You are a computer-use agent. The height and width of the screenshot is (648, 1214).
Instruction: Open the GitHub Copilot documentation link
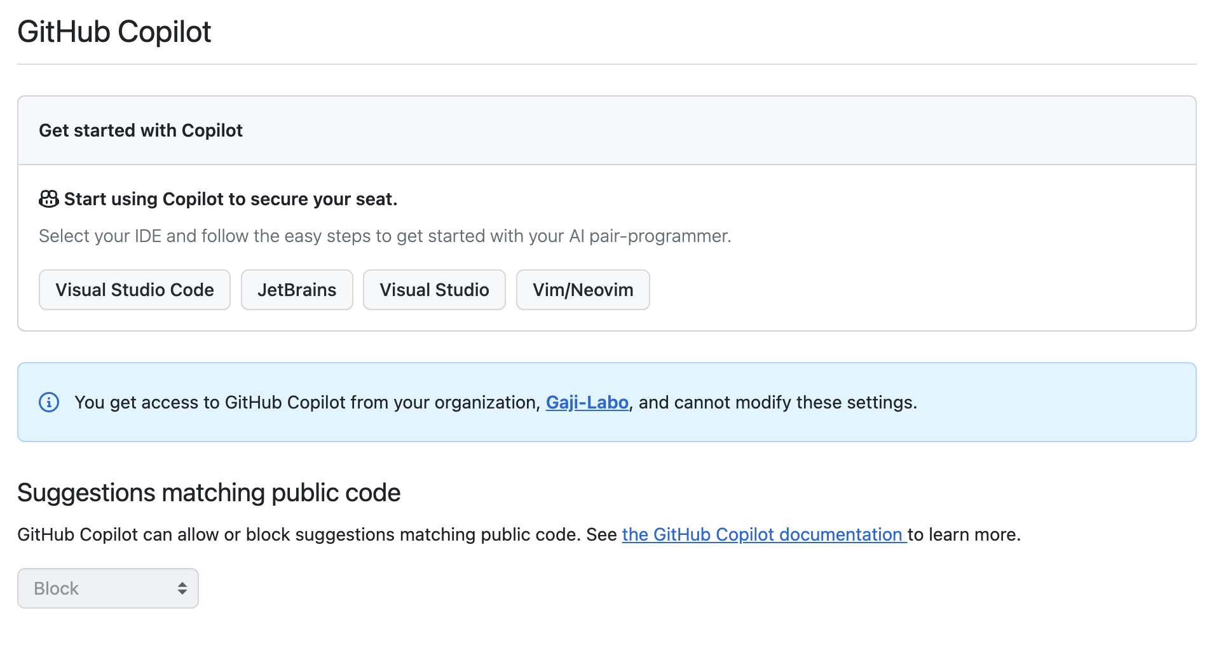tap(761, 534)
